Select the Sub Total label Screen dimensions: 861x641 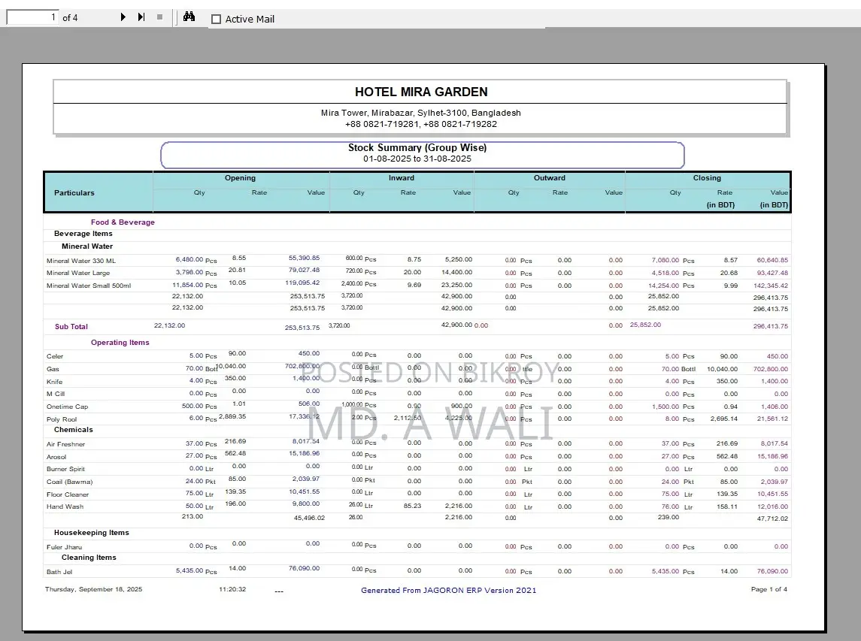point(71,327)
